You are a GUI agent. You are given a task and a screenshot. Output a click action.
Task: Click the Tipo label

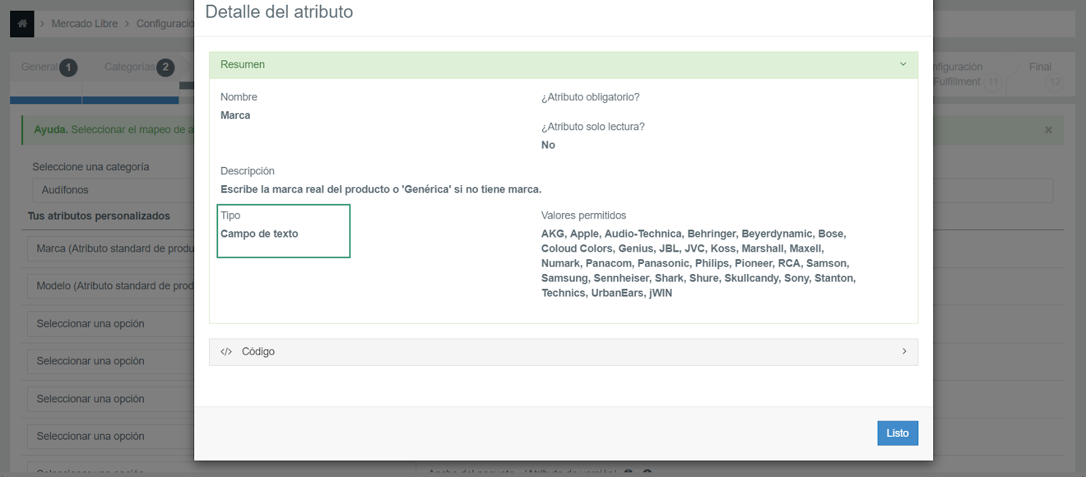coord(230,215)
